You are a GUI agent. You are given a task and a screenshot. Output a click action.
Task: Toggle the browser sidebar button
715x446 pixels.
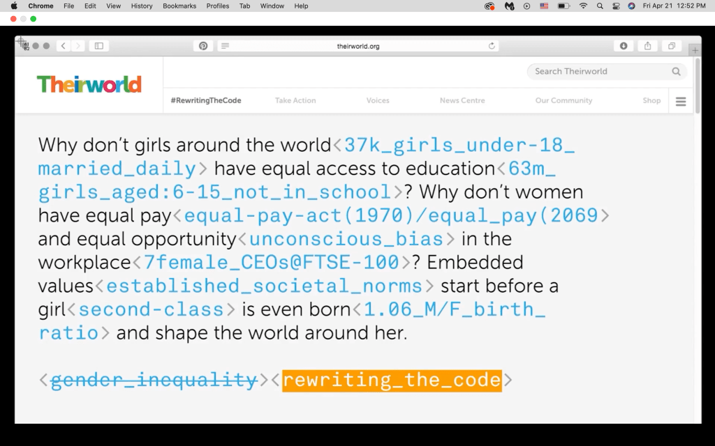pos(98,46)
